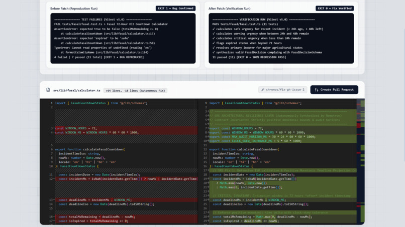Click the 'flags expired status when beyond 72 hours' result

coord(247,43)
